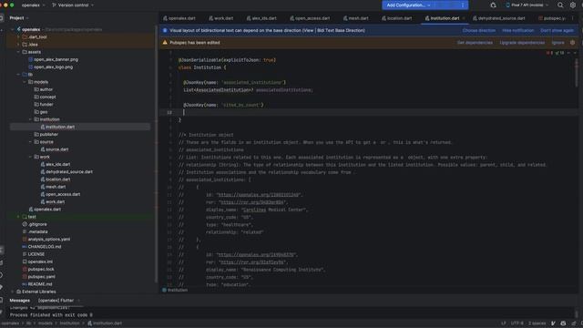Click the search magnifier icon in the title bar

click(x=560, y=5)
